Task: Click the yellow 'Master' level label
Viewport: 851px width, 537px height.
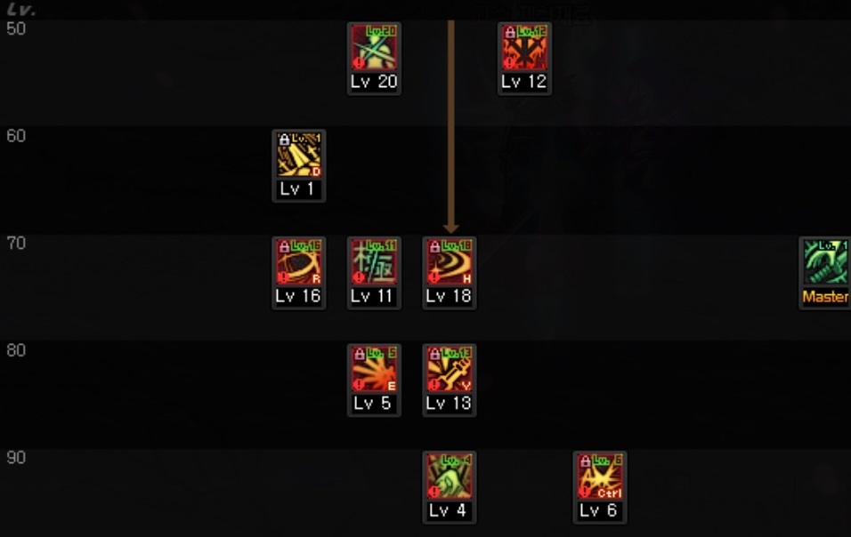Action: tap(825, 297)
